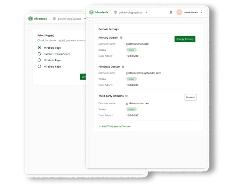The width and height of the screenshot is (242, 186).
Task: Click the hivedeck logo in the back window
Action: click(x=38, y=19)
